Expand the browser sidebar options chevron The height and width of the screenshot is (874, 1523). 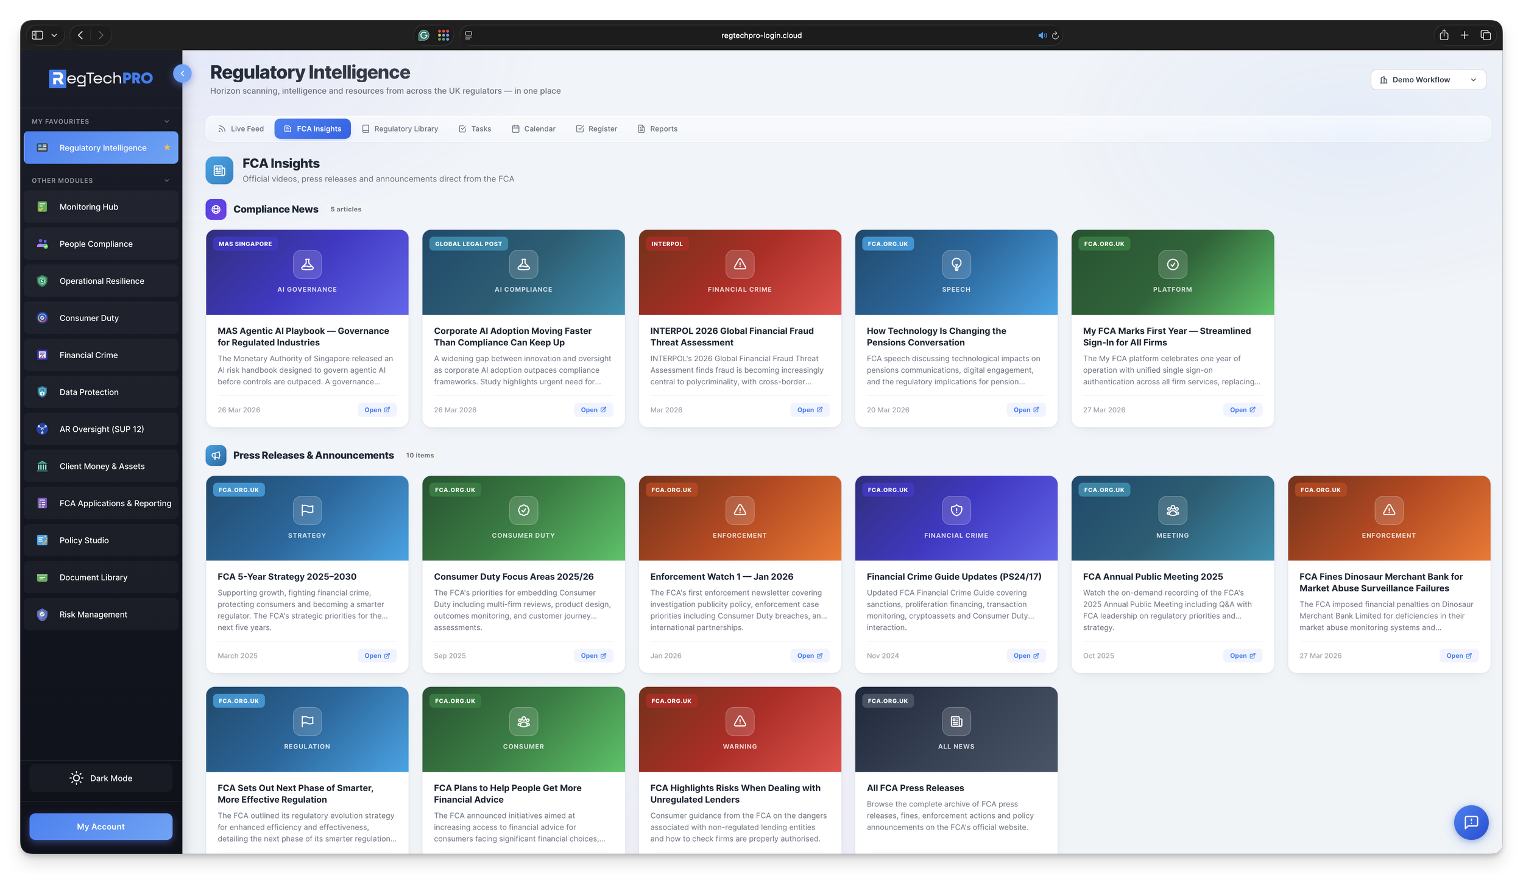(x=54, y=35)
